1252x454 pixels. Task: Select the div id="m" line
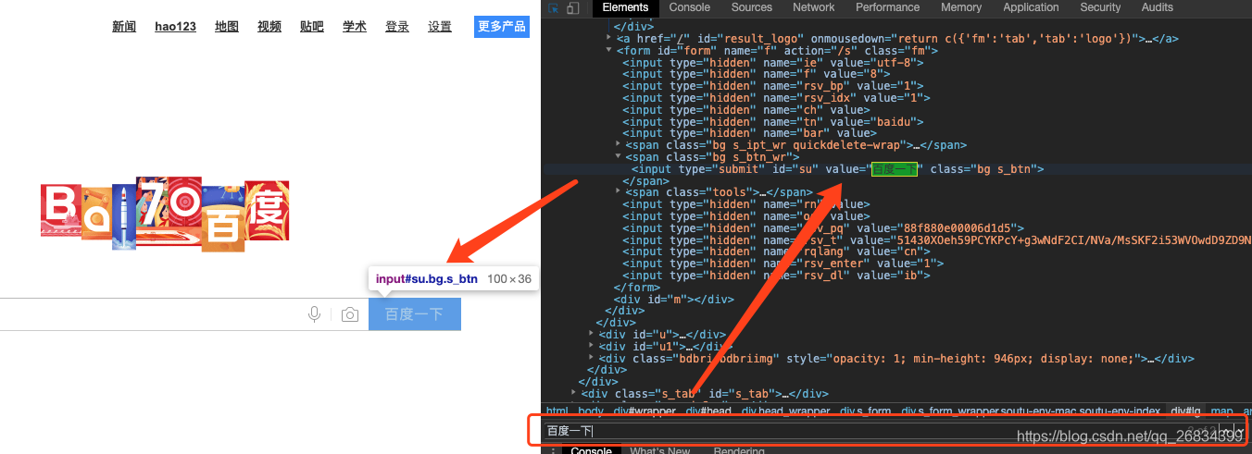click(x=675, y=300)
